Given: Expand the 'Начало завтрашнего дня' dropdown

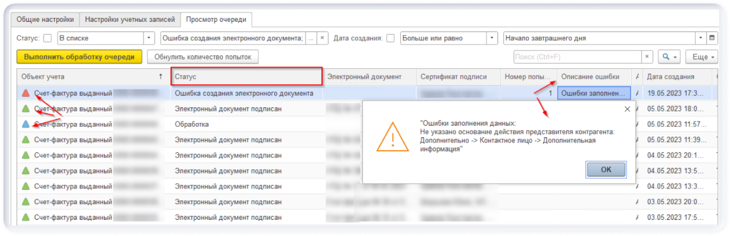Looking at the screenshot, I should tap(702, 38).
